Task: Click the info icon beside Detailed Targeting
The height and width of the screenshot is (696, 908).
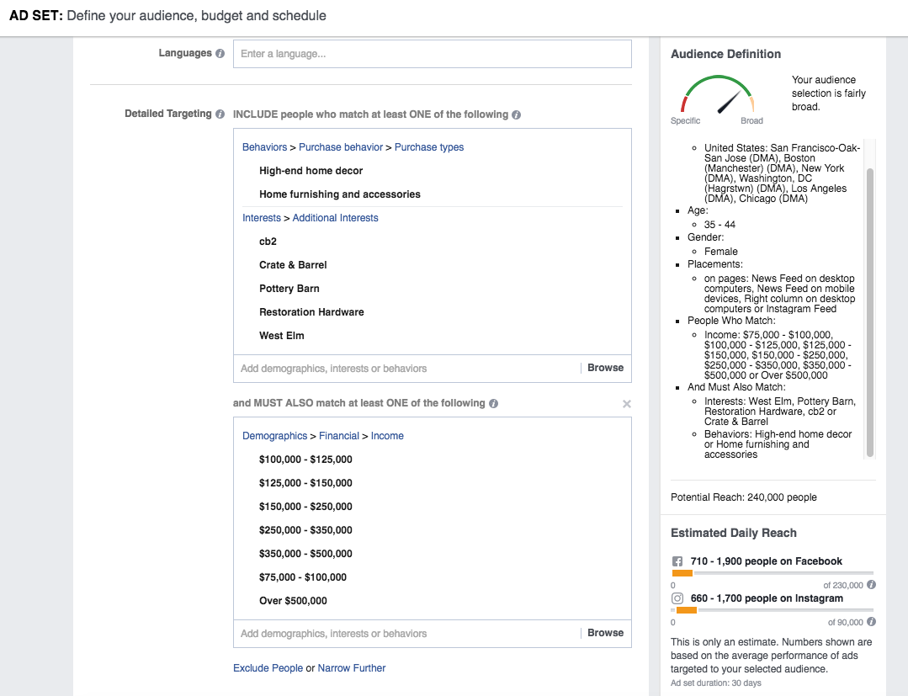Action: point(220,114)
